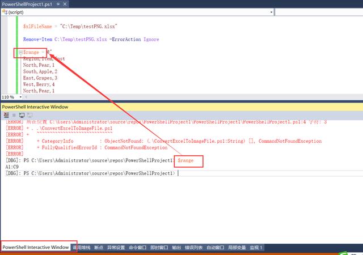Click the editor scroll-left arrow beside the zoom box
The width and height of the screenshot is (363, 255).
(26, 97)
